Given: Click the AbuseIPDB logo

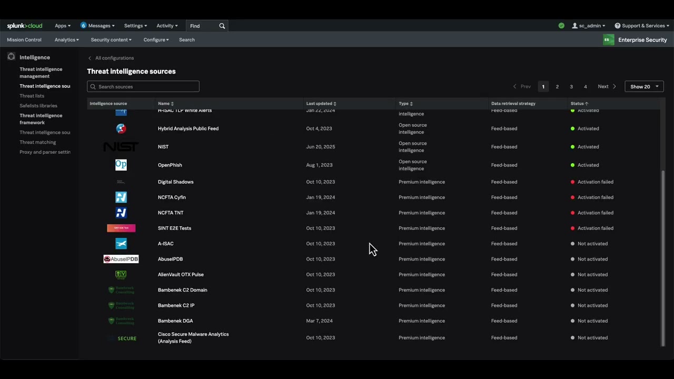Looking at the screenshot, I should pyautogui.click(x=121, y=259).
